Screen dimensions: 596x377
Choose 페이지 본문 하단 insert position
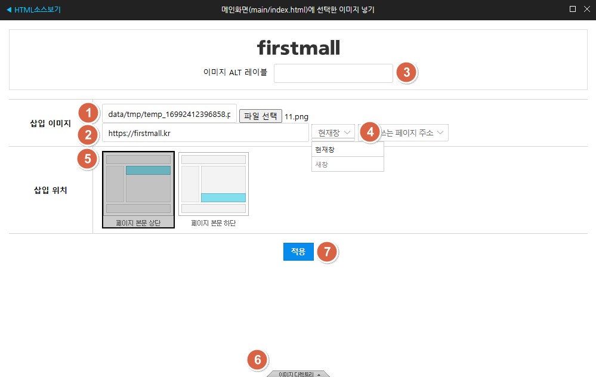click(214, 190)
